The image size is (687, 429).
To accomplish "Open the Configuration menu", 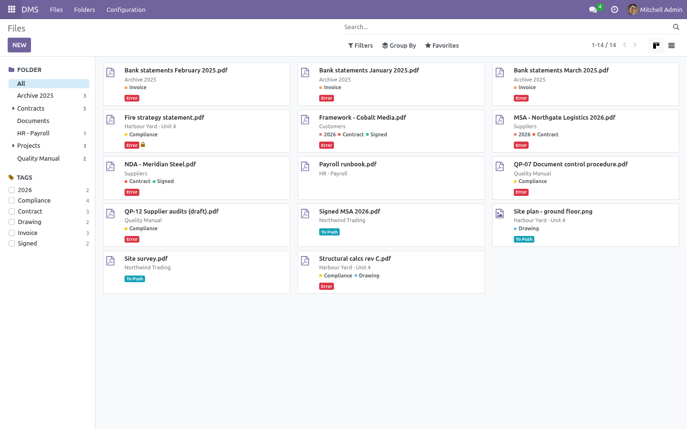I will (126, 10).
